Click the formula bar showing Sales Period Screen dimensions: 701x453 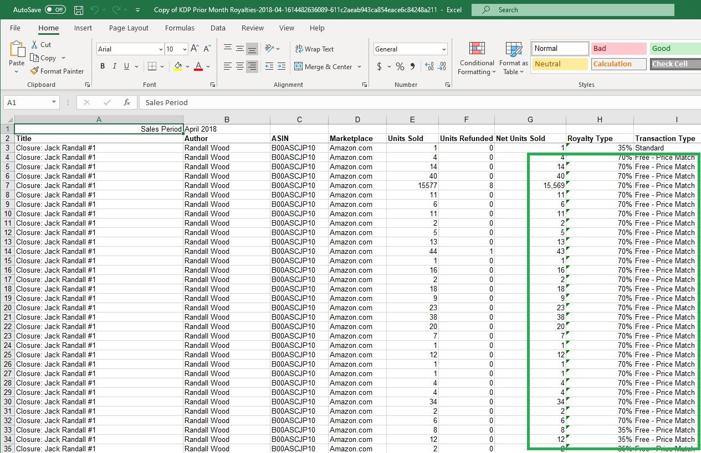(x=419, y=102)
